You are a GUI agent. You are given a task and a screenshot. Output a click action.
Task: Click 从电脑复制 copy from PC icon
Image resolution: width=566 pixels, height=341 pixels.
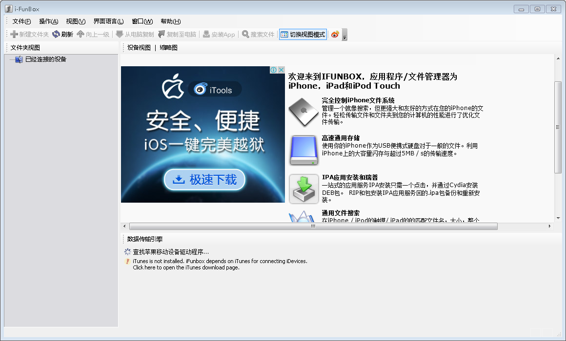click(120, 34)
